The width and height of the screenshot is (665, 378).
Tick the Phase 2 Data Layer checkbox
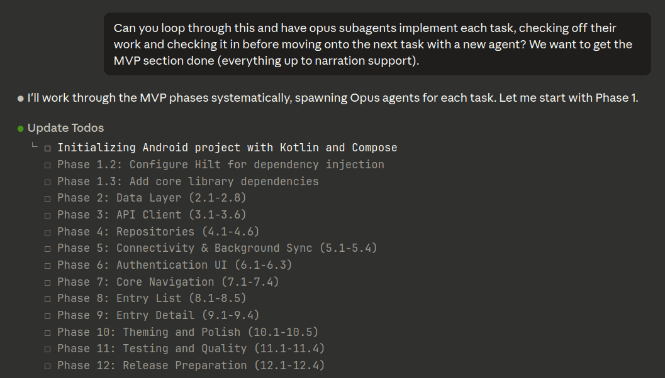point(48,198)
